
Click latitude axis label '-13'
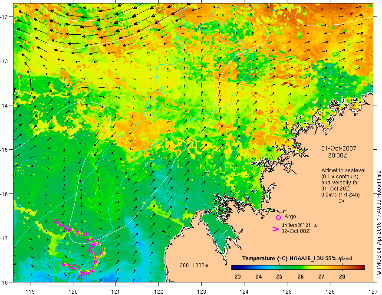pyautogui.click(x=4, y=61)
